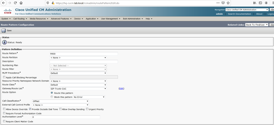Open the browser library icon
This screenshot has height=125, width=274.
coord(255,3)
